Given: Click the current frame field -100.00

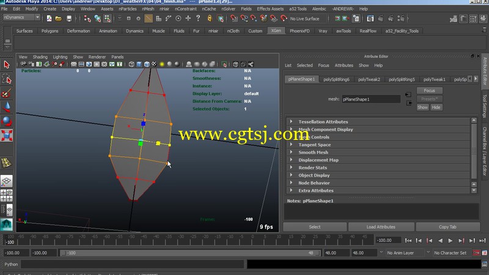Looking at the screenshot, I should click(x=389, y=240).
